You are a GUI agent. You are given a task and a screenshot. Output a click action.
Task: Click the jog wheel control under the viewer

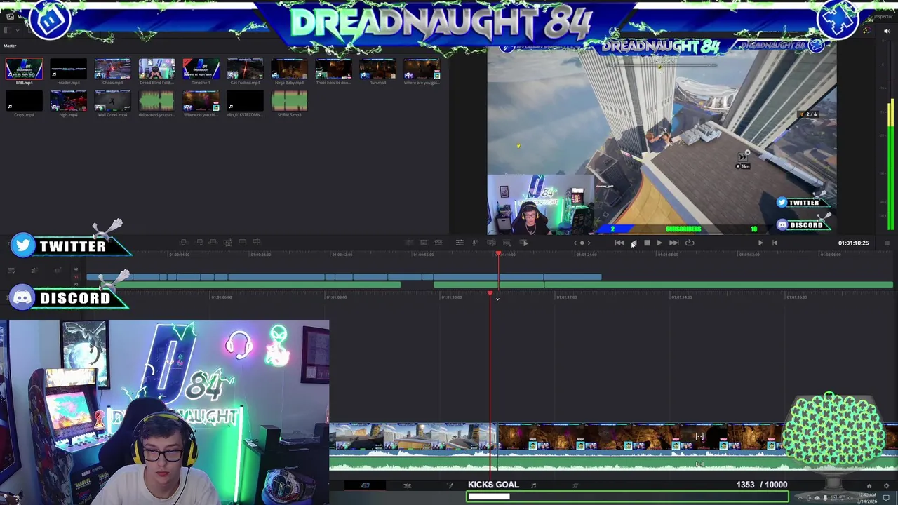click(582, 243)
